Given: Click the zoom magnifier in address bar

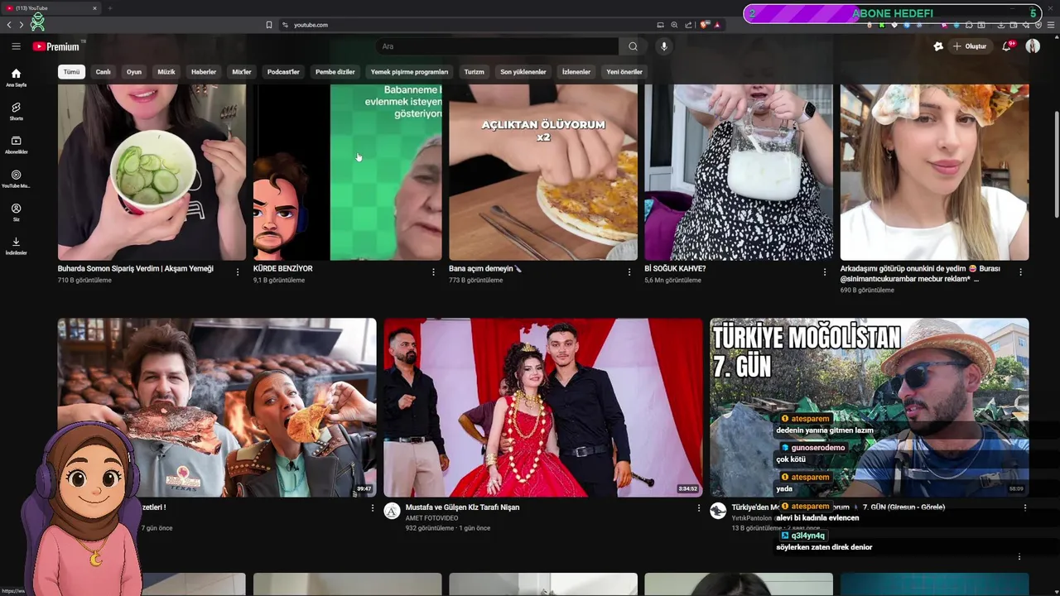Looking at the screenshot, I should [x=674, y=25].
